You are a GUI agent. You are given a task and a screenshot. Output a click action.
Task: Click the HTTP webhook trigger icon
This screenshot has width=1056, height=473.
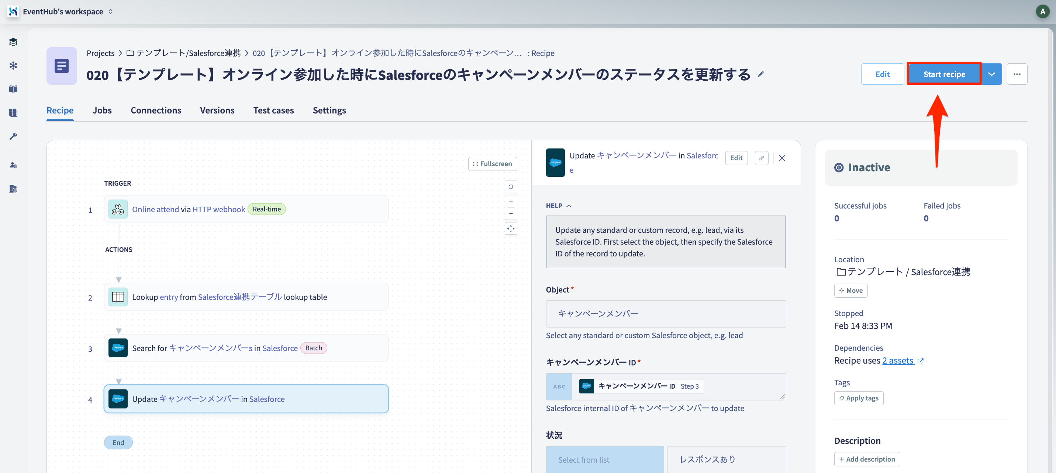[x=118, y=210]
